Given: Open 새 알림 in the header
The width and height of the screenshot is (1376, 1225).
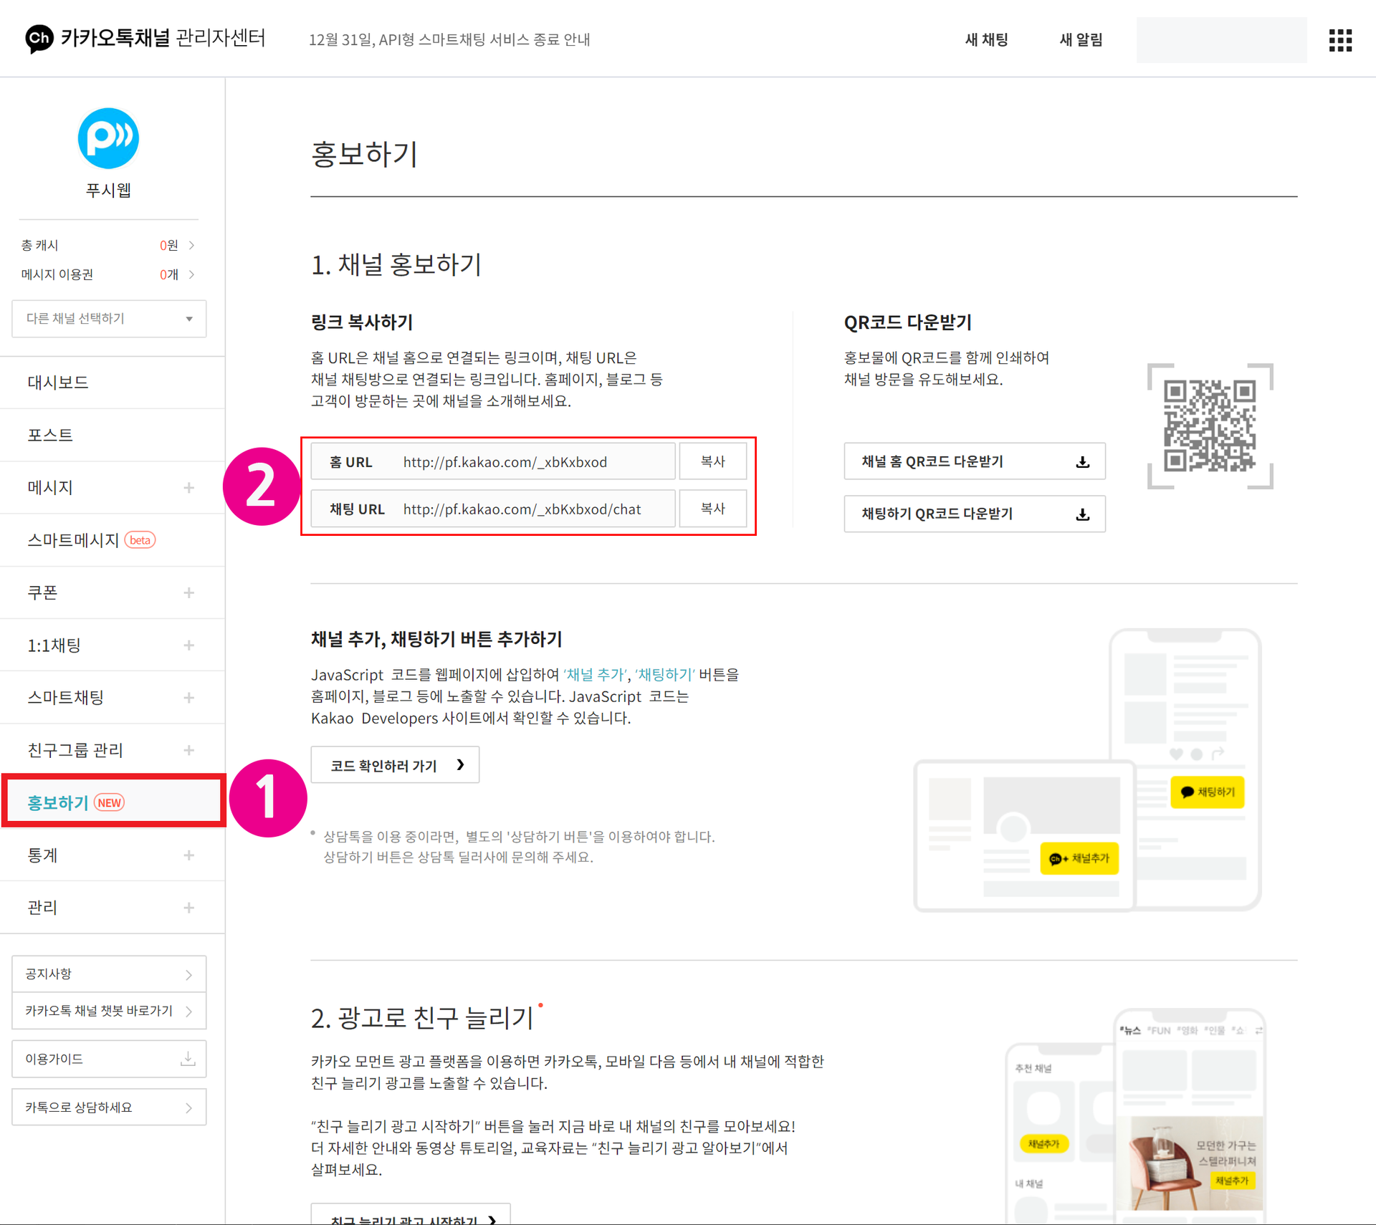Looking at the screenshot, I should pyautogui.click(x=1081, y=39).
